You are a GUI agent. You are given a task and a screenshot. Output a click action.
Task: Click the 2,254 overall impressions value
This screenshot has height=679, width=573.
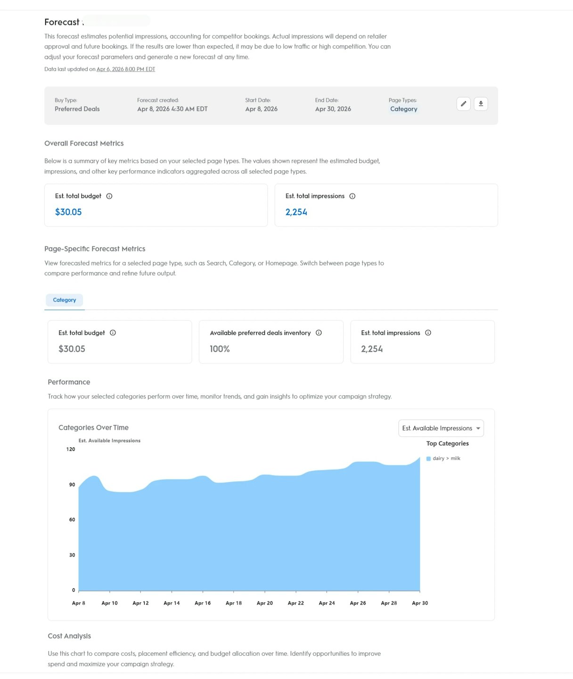click(x=296, y=212)
